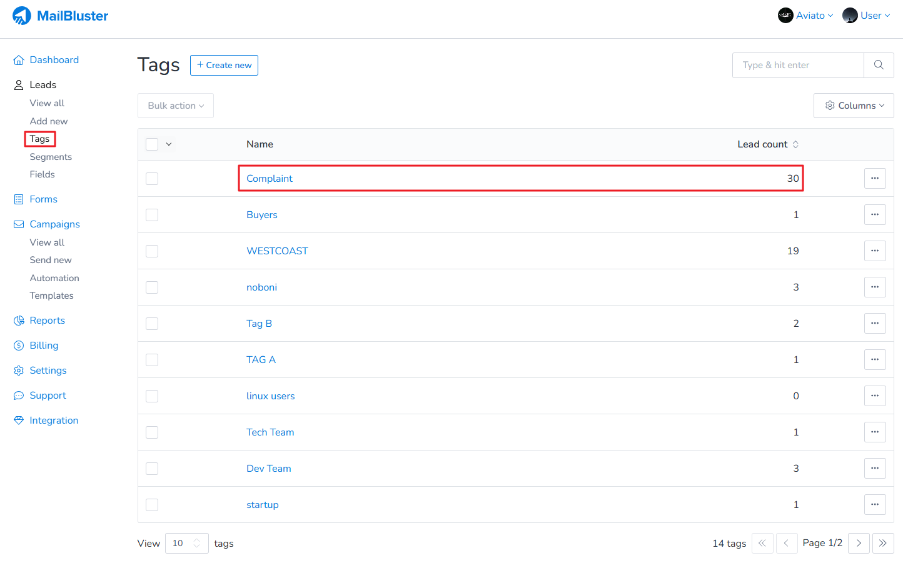Open Segments in the sidebar

pyautogui.click(x=51, y=157)
